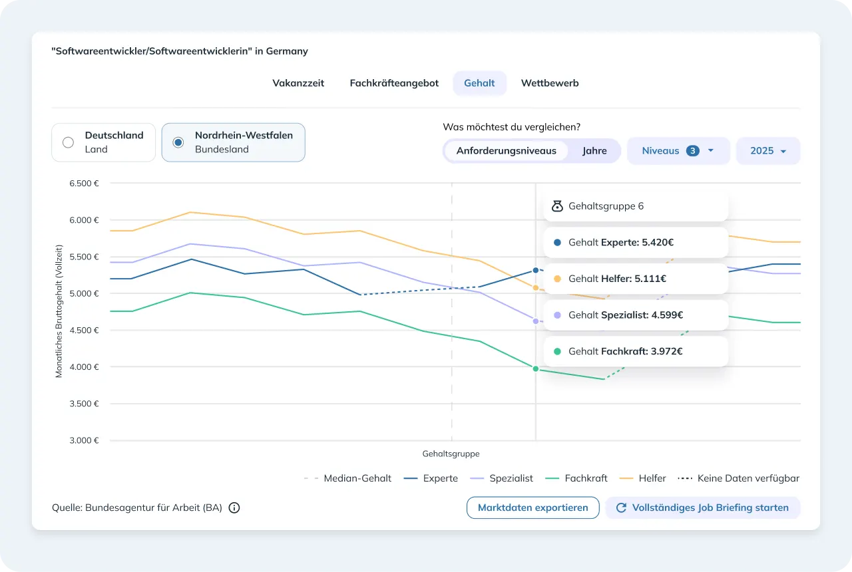852x572 pixels.
Task: Switch to the Wettbewerb tab
Action: 550,83
